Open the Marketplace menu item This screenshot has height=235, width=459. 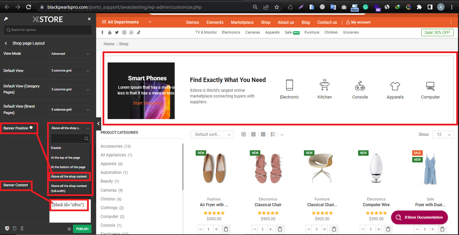(x=242, y=22)
